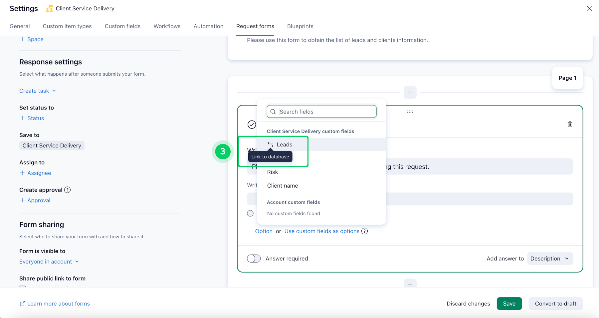Grab the question drag handle dots

click(410, 112)
